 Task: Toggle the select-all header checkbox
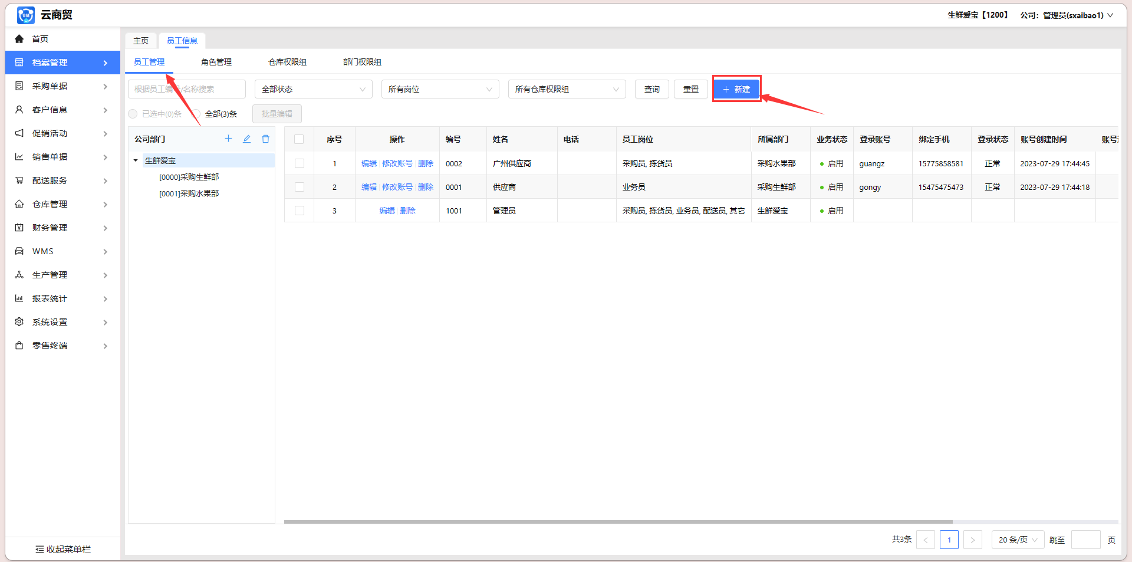(x=299, y=139)
